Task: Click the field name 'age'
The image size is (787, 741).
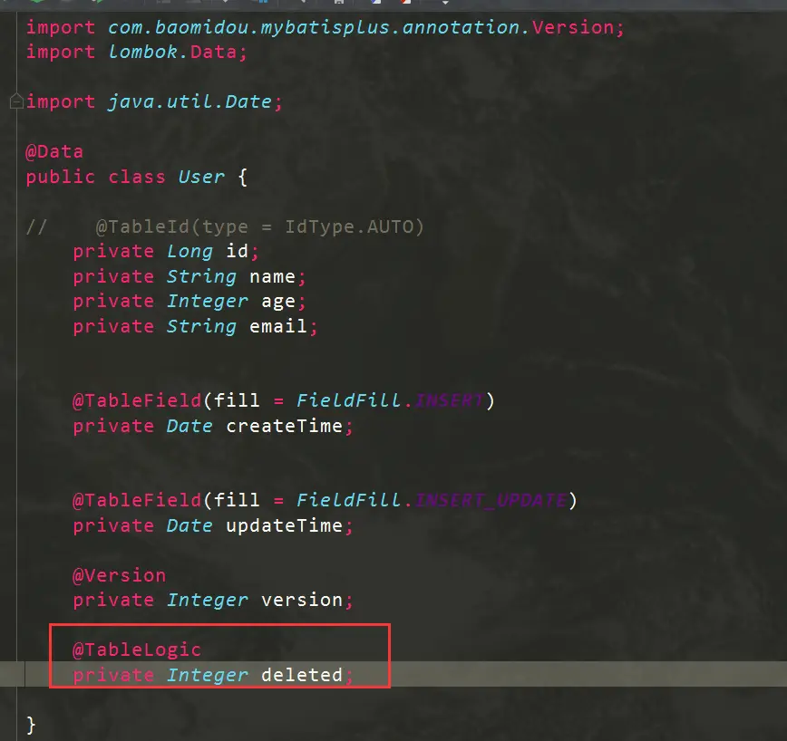Action: 278,302
